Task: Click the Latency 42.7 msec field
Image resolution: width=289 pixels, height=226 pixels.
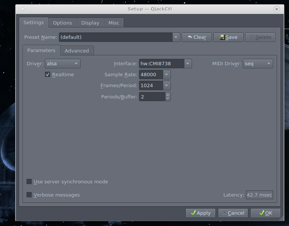Action: tap(259, 195)
